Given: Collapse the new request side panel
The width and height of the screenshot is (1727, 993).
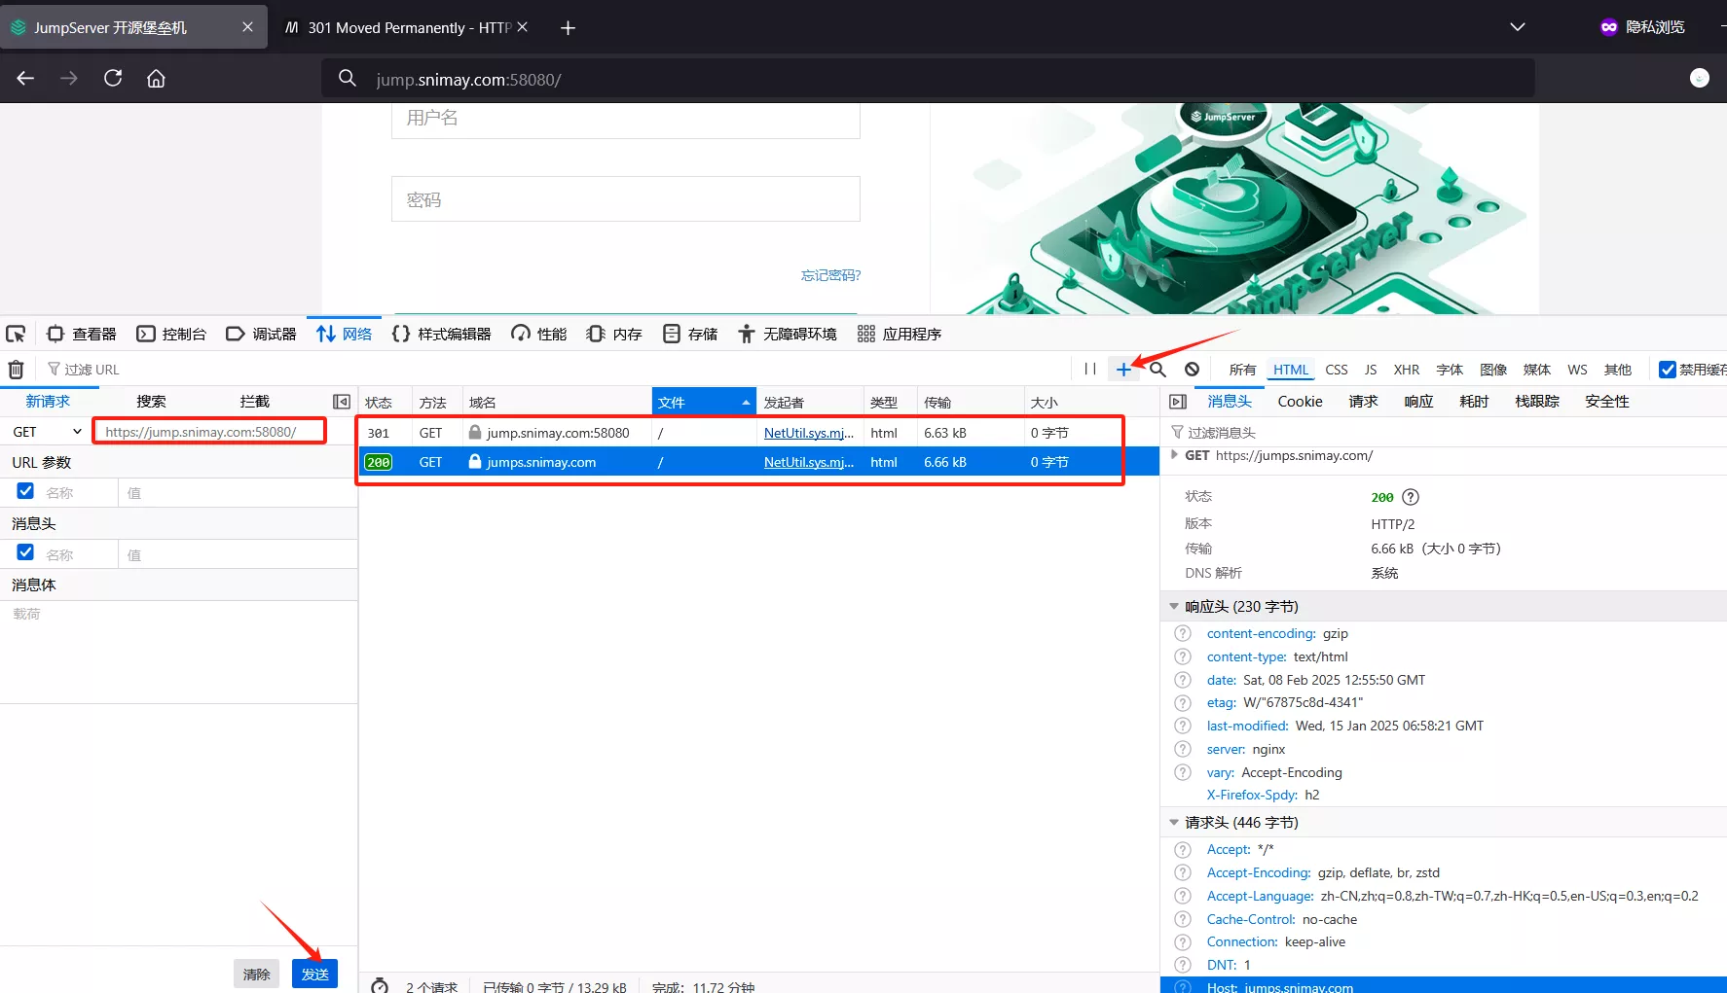Looking at the screenshot, I should (x=341, y=402).
